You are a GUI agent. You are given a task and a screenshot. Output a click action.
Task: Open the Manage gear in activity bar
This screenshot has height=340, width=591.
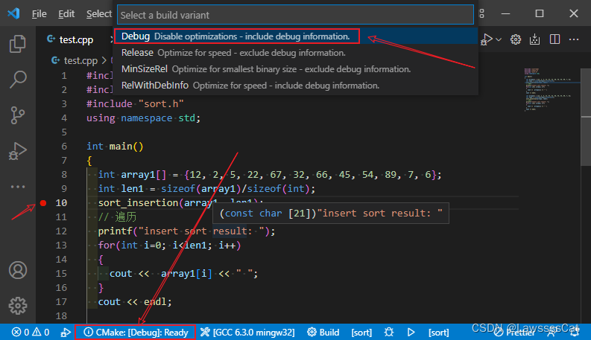point(18,306)
